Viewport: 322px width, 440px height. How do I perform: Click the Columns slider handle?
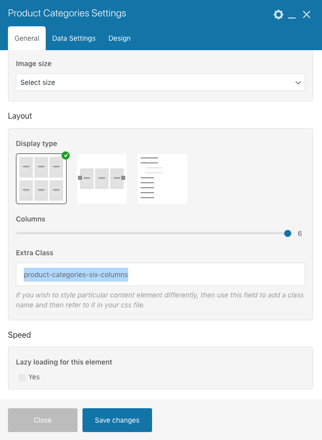[288, 233]
